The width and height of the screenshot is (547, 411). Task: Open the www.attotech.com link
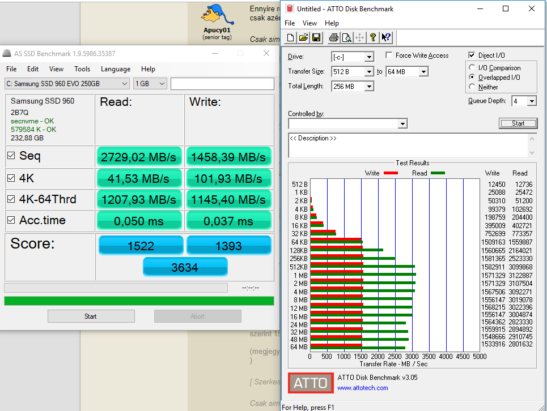pos(362,388)
